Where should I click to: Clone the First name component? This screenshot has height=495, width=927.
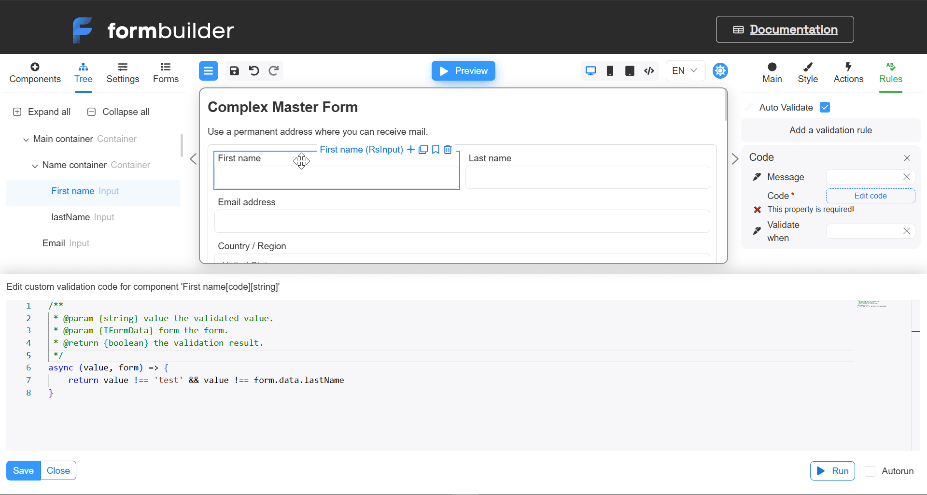pyautogui.click(x=423, y=150)
